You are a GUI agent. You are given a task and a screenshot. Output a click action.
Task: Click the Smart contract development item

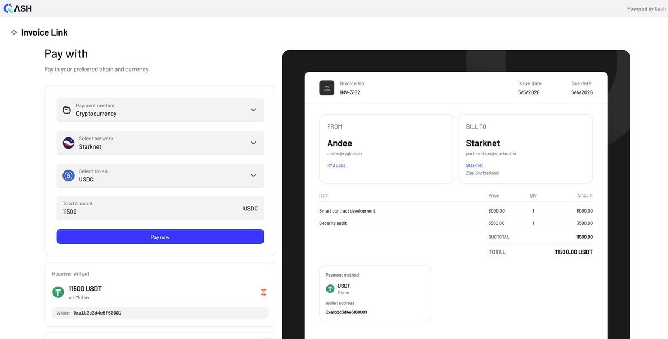point(347,211)
